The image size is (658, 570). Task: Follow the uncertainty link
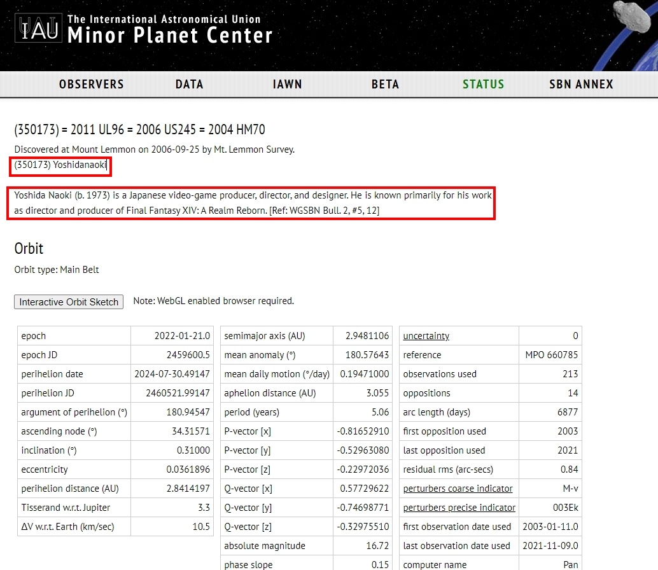click(426, 336)
